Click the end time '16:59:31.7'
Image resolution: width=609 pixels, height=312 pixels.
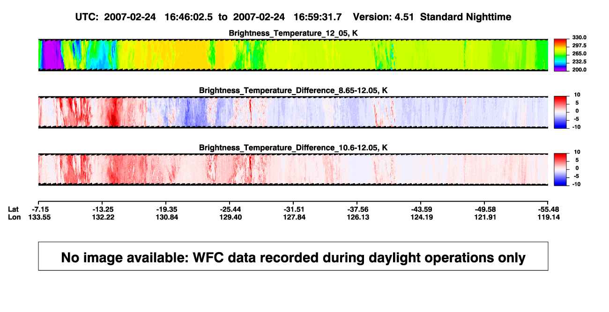pos(318,17)
